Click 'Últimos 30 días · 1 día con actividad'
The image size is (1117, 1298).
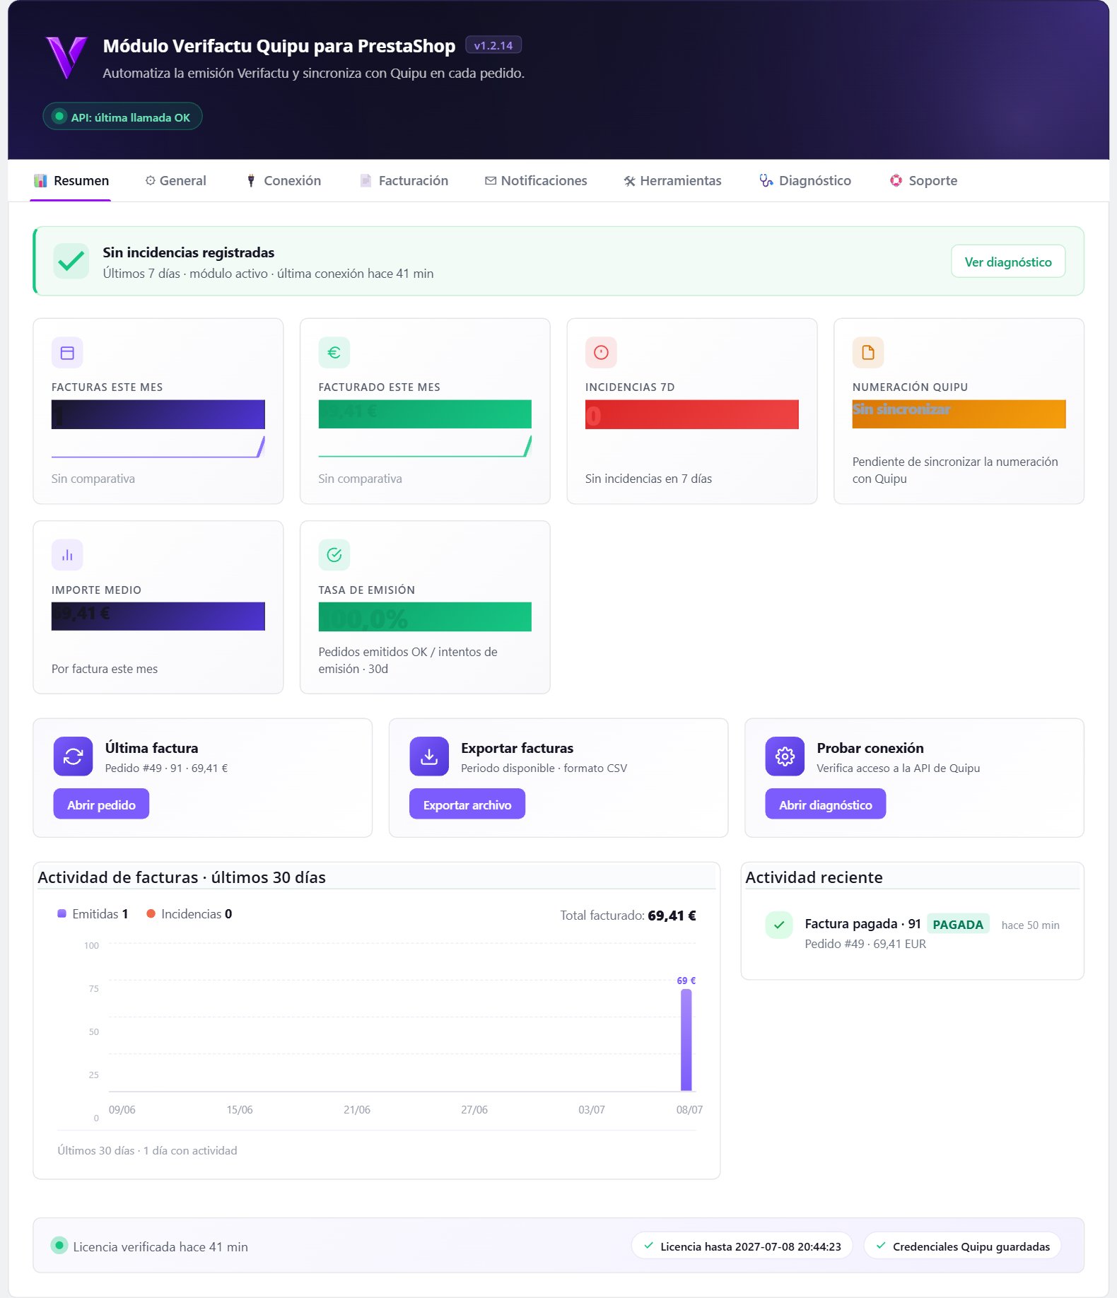(x=147, y=1151)
